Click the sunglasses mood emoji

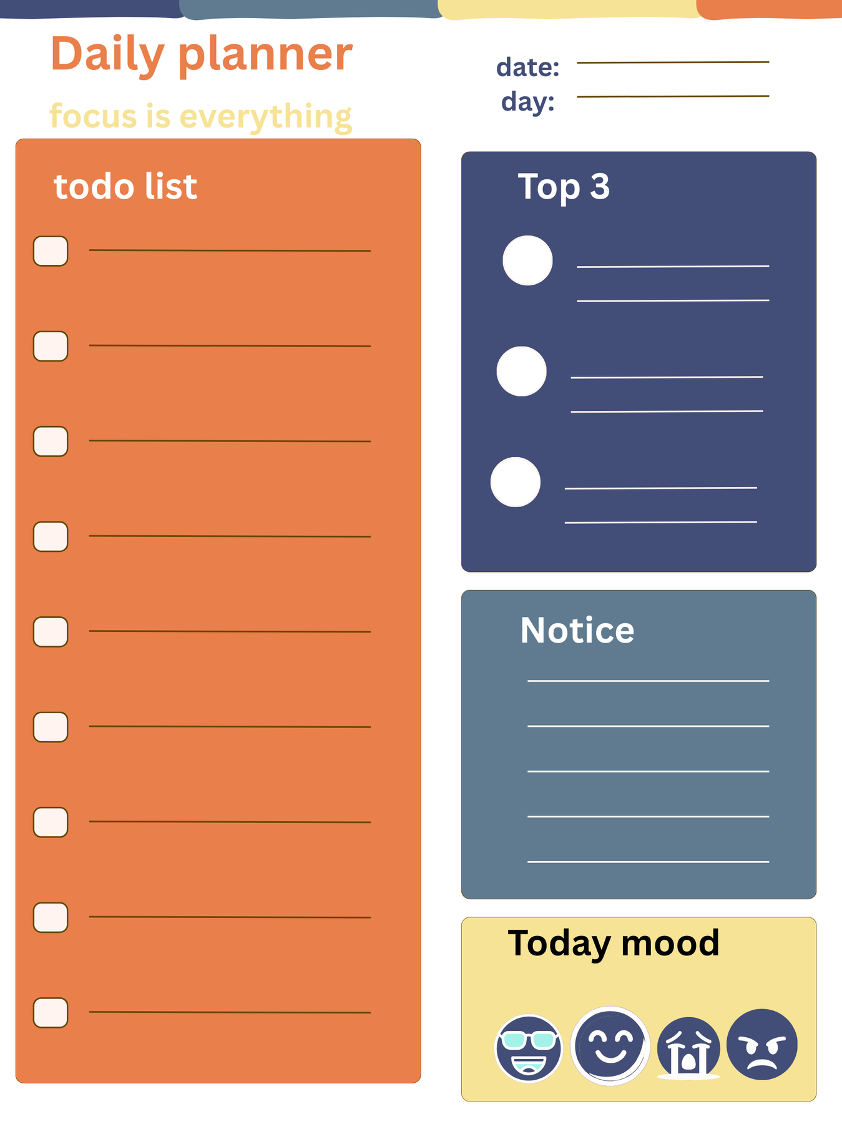pos(529,1048)
